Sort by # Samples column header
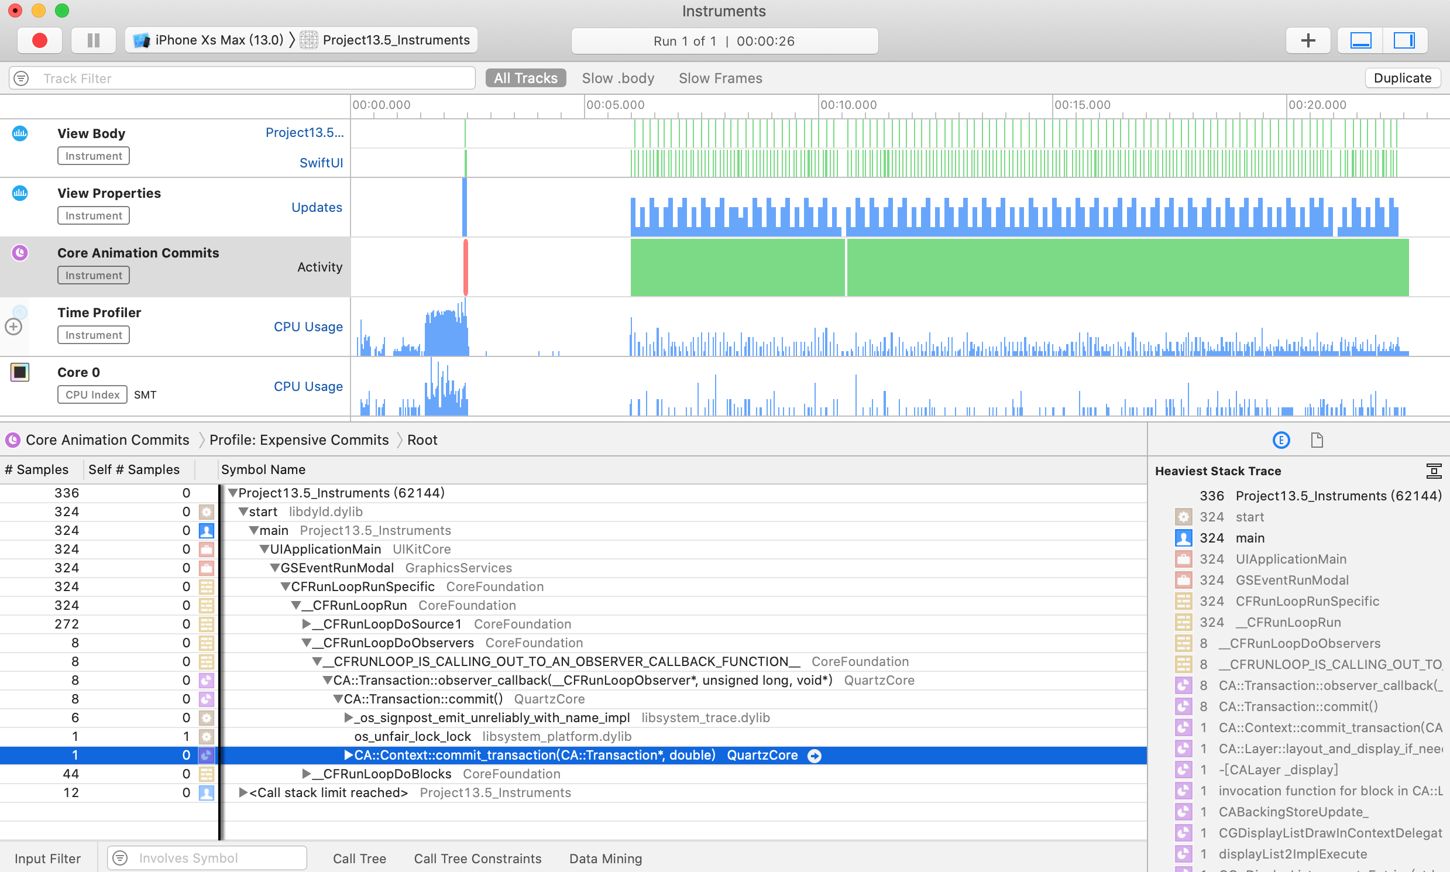This screenshot has width=1450, height=872. click(x=36, y=469)
